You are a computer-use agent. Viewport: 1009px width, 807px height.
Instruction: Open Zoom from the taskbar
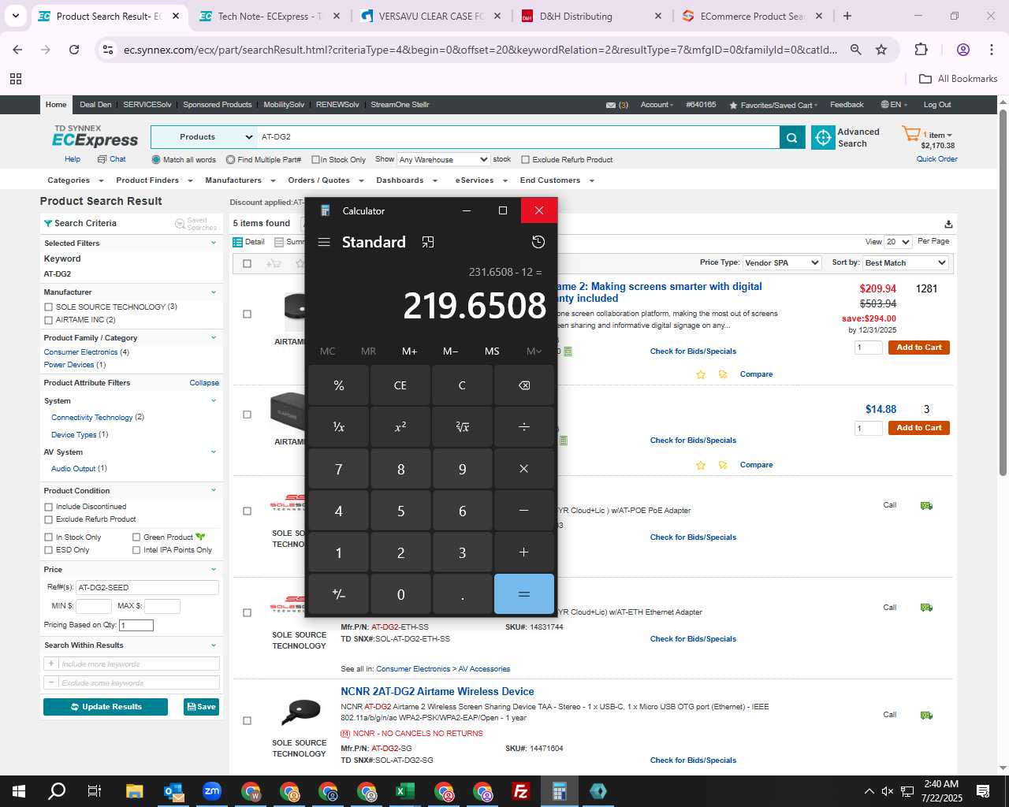212,791
